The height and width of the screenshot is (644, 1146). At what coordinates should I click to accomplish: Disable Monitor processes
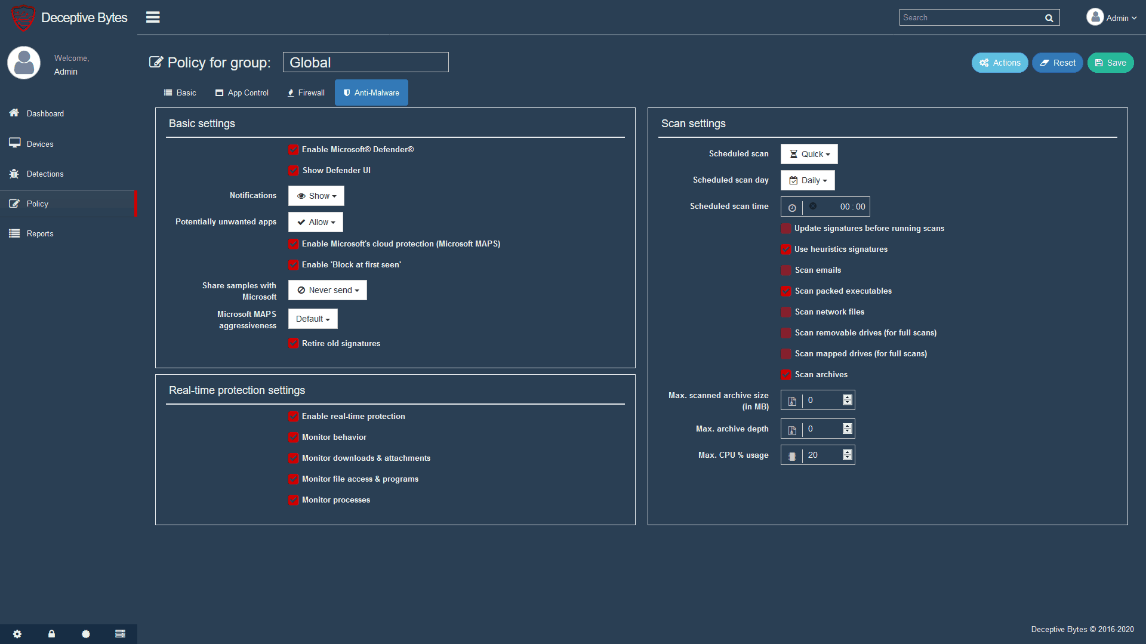[x=294, y=500]
